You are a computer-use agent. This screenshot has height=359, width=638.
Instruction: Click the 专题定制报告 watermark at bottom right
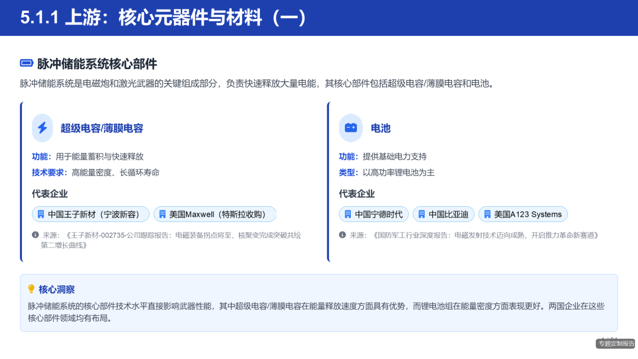[x=614, y=342]
